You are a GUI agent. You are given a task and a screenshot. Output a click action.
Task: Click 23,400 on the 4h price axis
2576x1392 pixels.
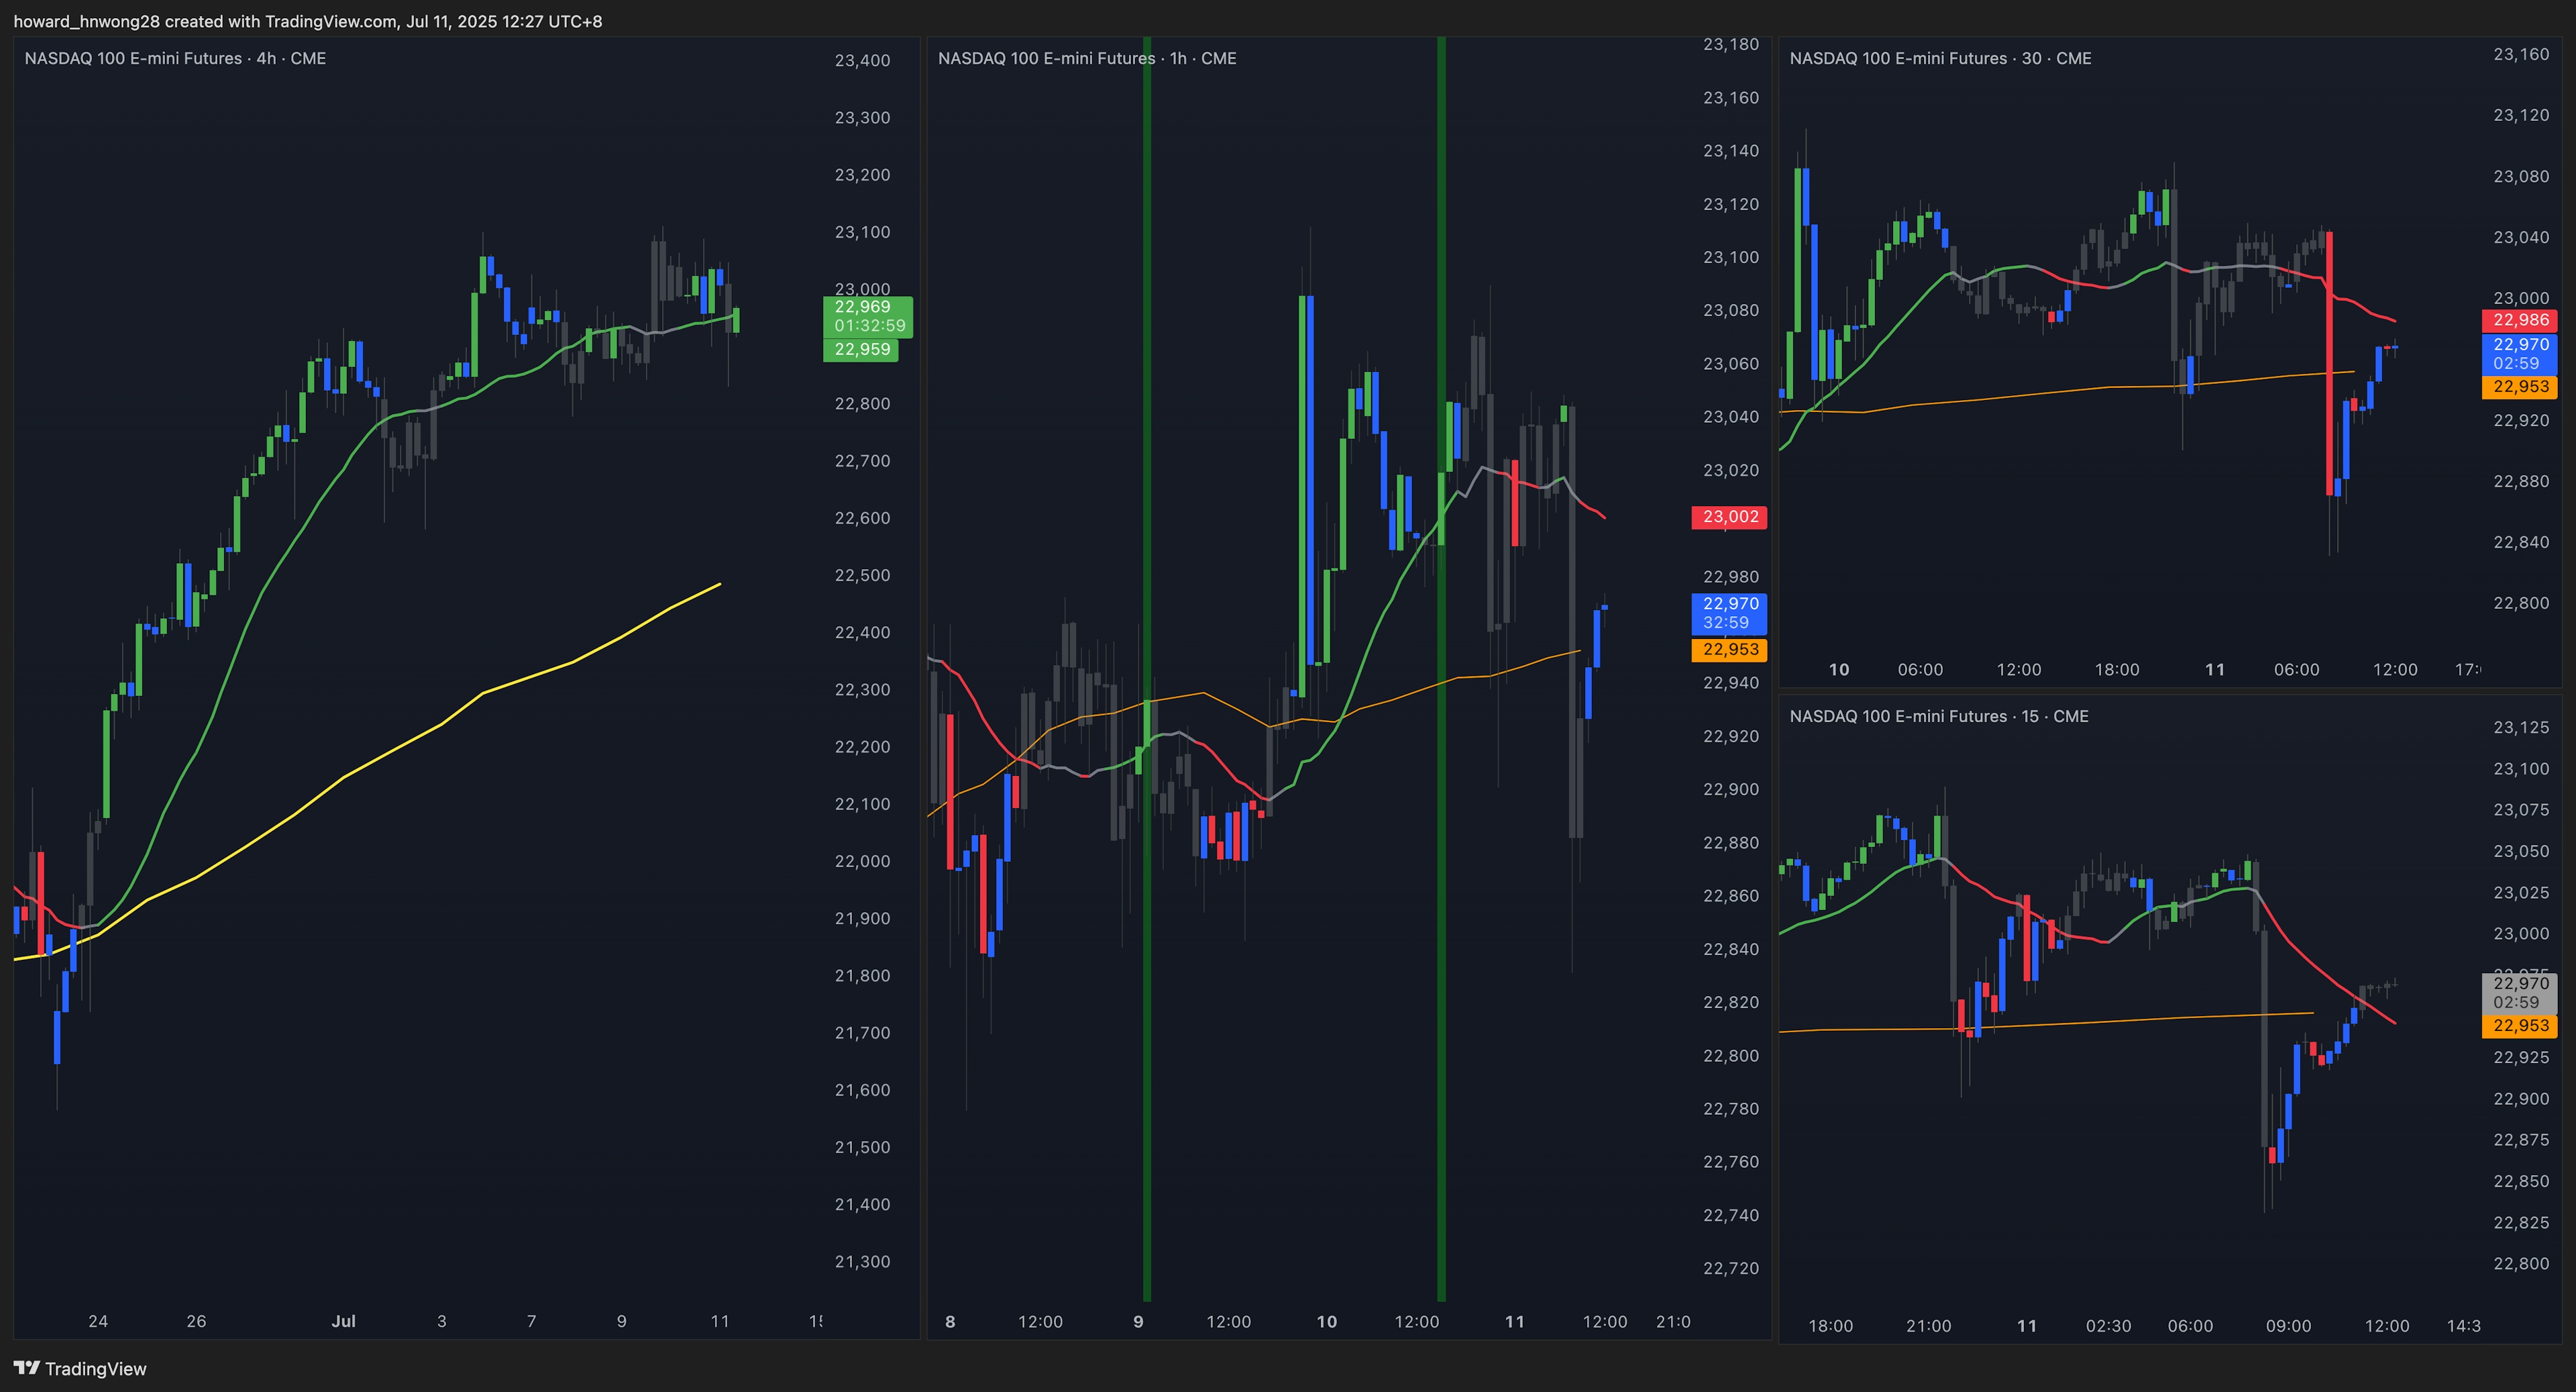coord(862,60)
